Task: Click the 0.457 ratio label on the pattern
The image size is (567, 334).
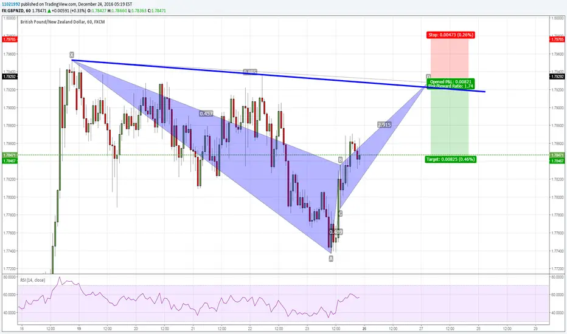Action: [x=206, y=114]
